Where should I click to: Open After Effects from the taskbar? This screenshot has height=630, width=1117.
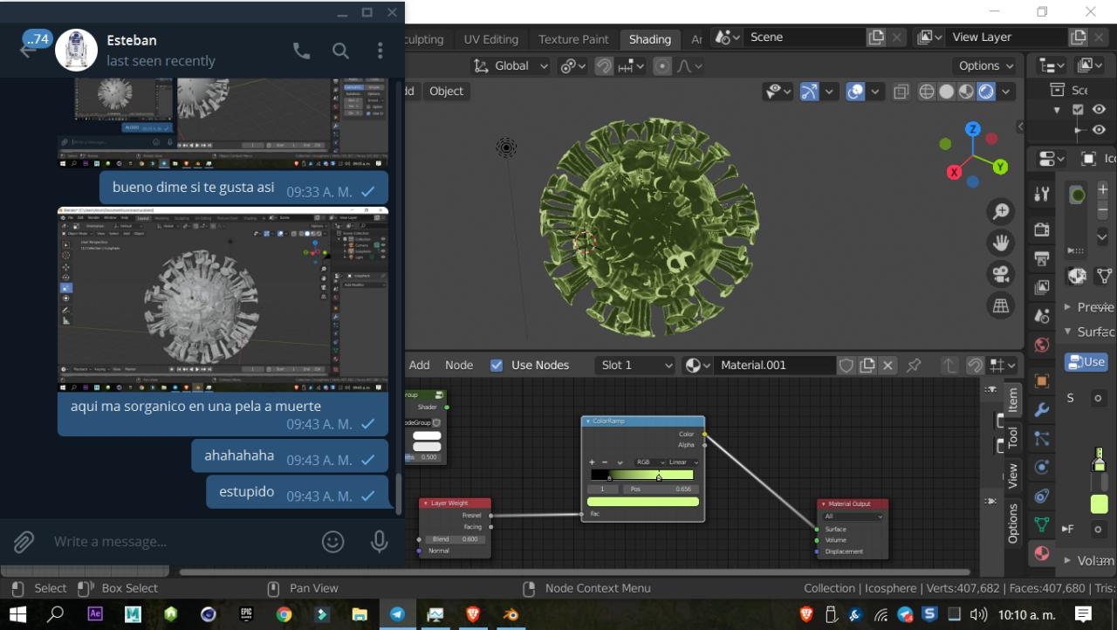click(96, 614)
